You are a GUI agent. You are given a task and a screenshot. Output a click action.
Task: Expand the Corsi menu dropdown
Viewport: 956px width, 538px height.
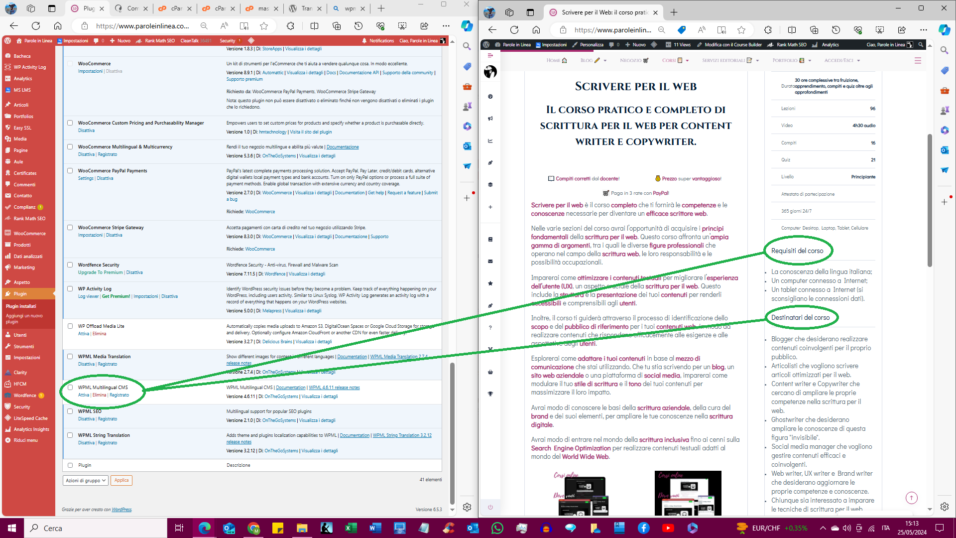click(687, 61)
